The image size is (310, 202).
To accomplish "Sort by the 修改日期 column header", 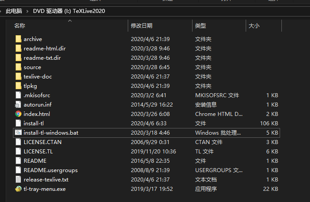I will [x=142, y=26].
